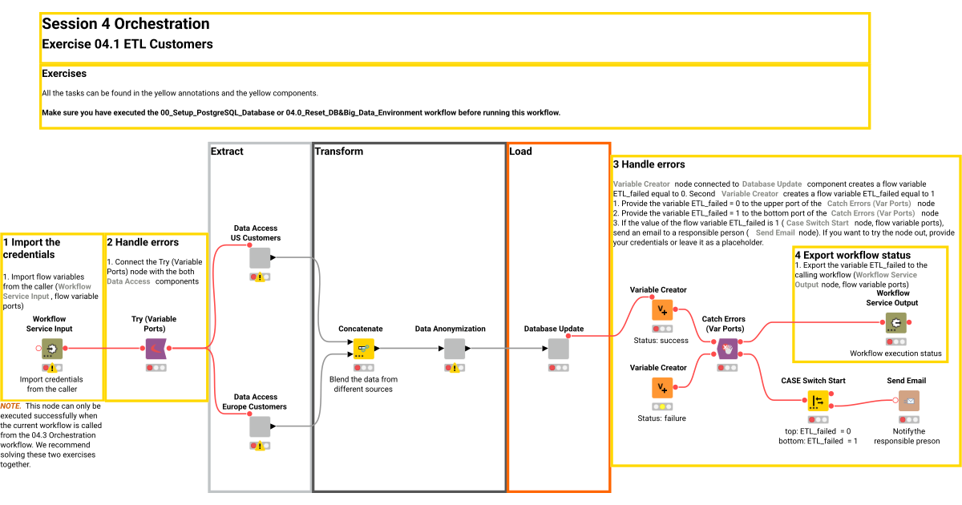Select the Send Email node
This screenshot has height=505, width=962.
coord(908,401)
